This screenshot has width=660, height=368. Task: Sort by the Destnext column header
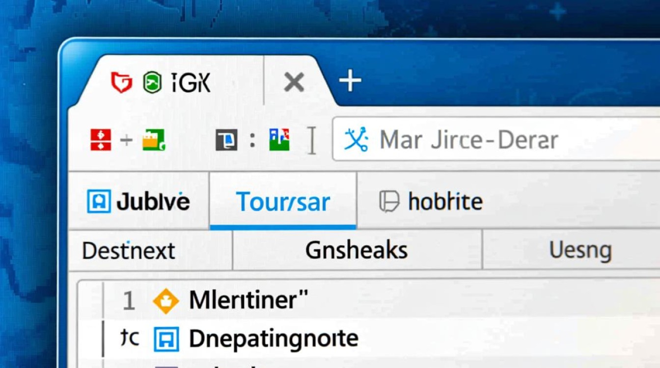[x=129, y=251]
